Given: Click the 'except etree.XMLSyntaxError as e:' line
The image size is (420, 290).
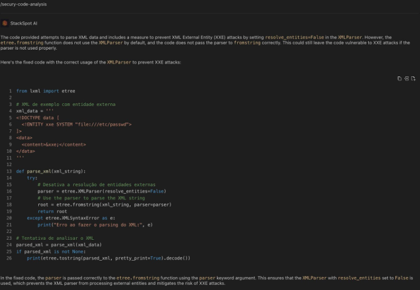Looking at the screenshot, I should [x=71, y=218].
